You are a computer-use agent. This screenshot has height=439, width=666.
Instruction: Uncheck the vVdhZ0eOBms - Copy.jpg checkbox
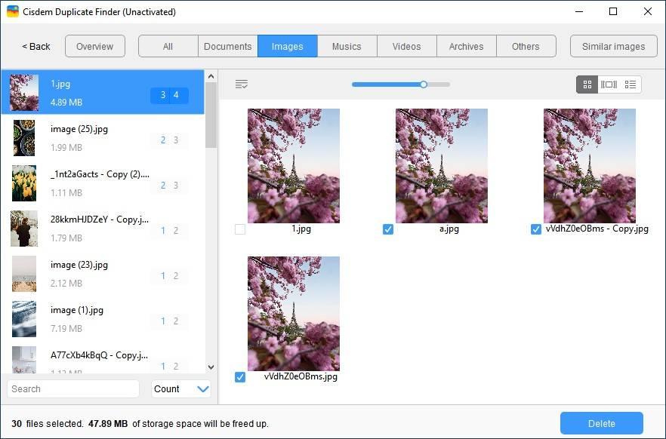(x=536, y=229)
